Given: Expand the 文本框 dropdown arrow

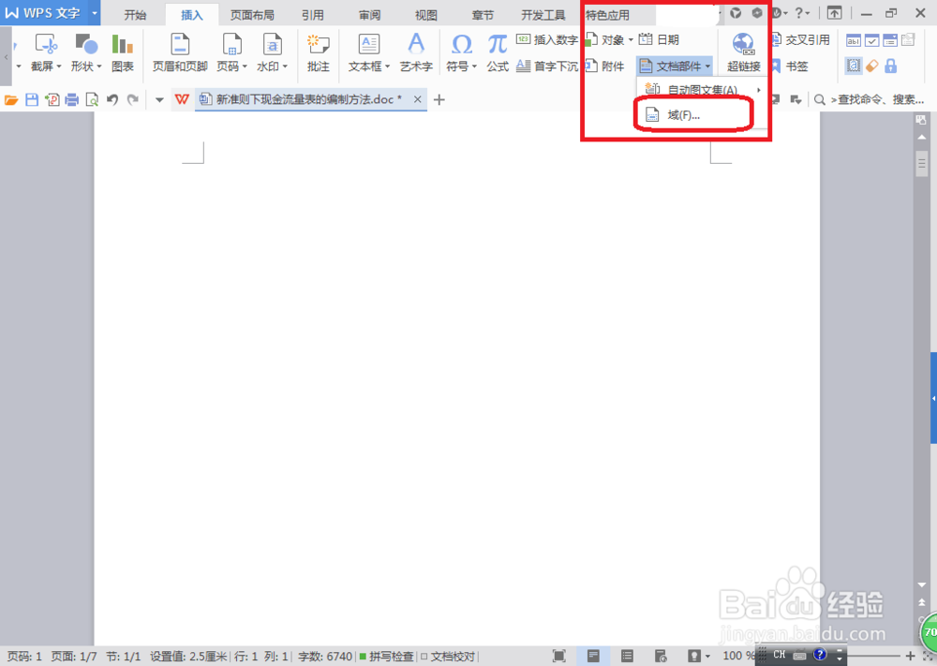Looking at the screenshot, I should (x=387, y=67).
